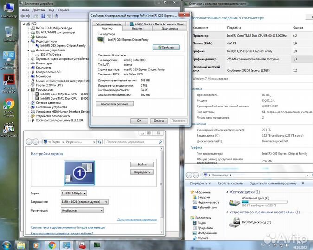313x250 pixels.
Task: Click System properties in Computer toolbar
Action: [x=230, y=183]
